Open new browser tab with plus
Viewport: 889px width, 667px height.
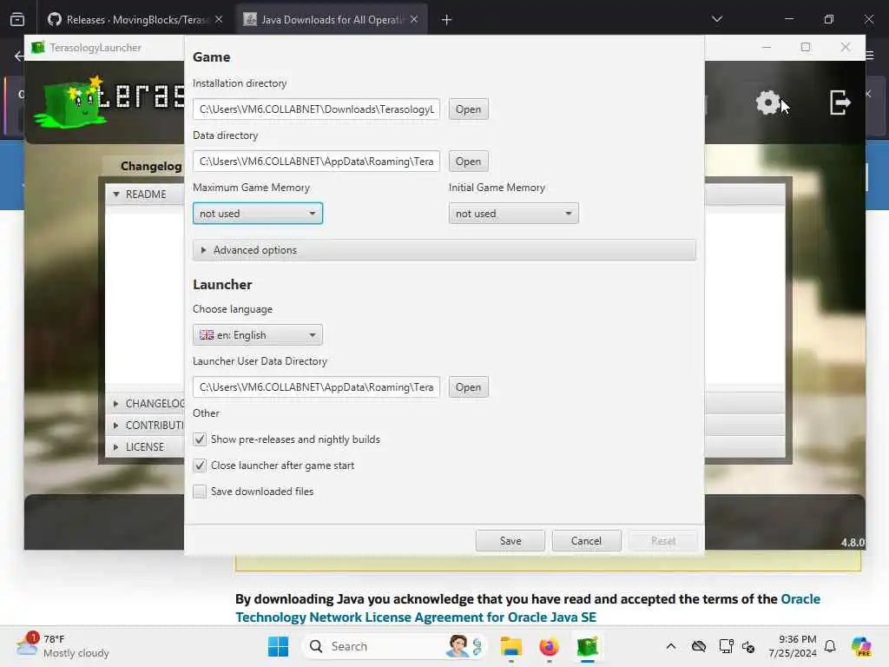tap(447, 20)
